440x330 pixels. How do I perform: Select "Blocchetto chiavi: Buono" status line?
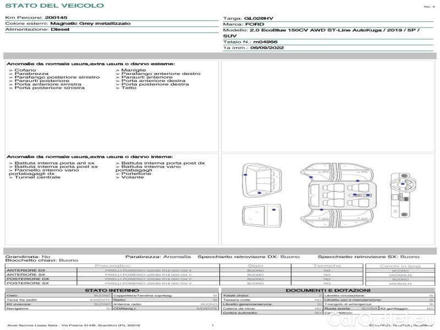pyautogui.click(x=42, y=260)
